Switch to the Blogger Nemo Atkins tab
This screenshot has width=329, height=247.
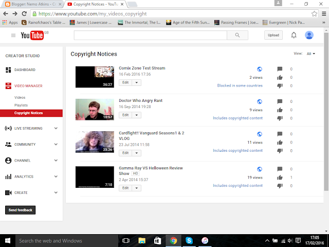coord(33,4)
